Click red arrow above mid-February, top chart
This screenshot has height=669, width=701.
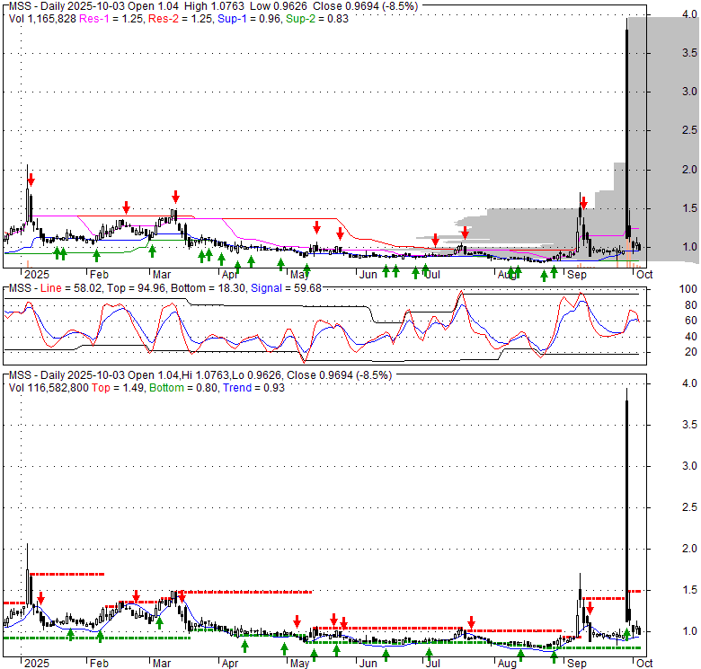pos(127,207)
